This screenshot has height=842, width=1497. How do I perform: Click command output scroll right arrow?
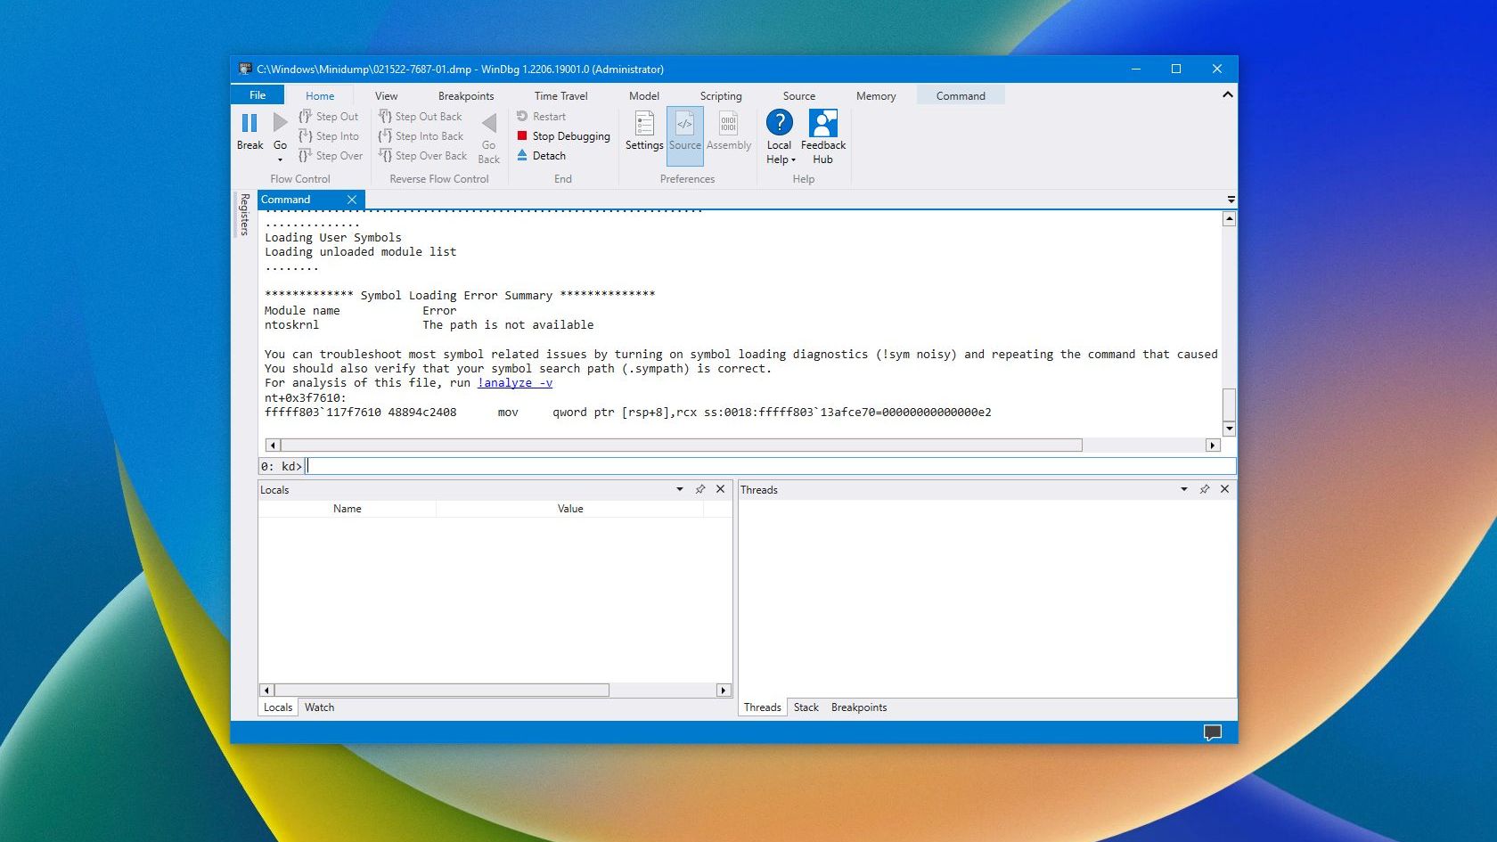1212,445
